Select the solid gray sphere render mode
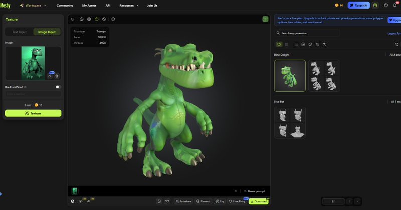Viewport: 401px width, 210px height. (89, 19)
